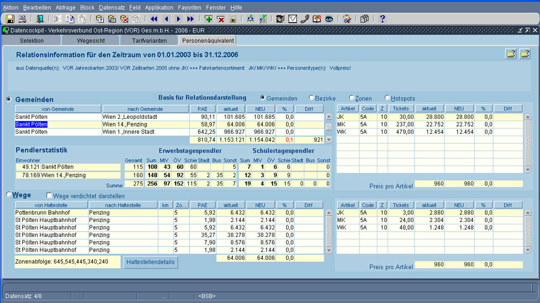Click the Paste clipboard icon
This screenshot has height=303, width=540.
tap(82, 19)
